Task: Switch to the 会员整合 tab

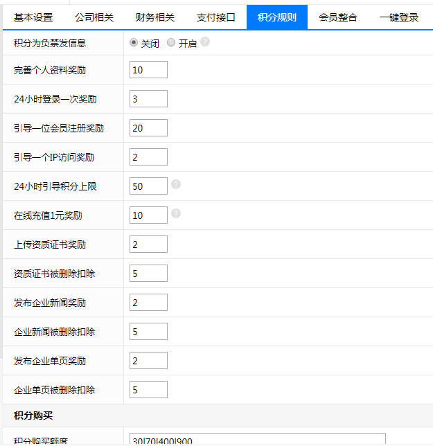Action: 338,17
